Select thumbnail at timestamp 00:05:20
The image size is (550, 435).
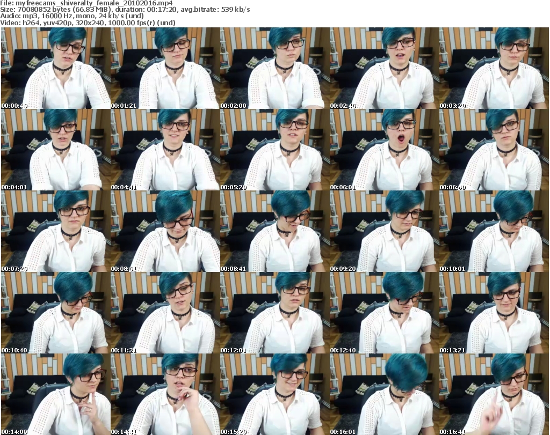pyautogui.click(x=274, y=150)
